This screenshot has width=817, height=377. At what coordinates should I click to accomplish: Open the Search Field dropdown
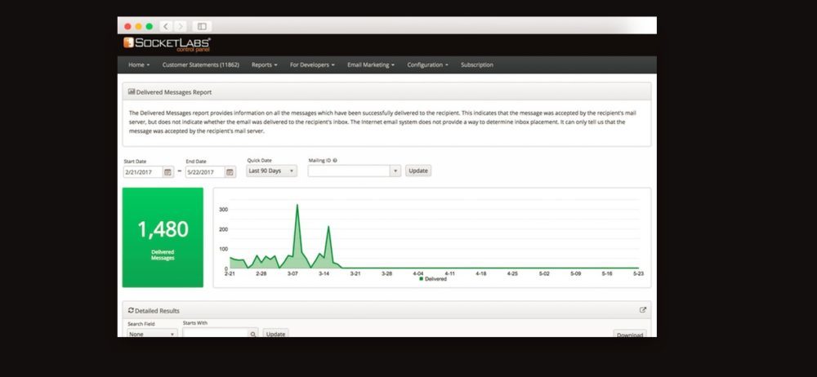(151, 334)
